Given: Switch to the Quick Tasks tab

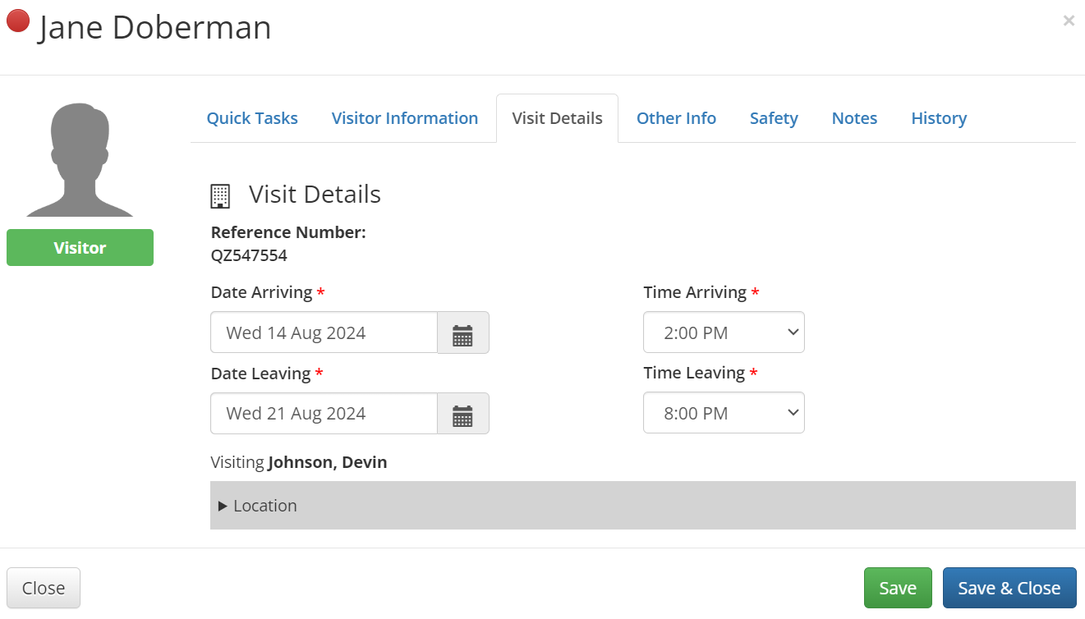Looking at the screenshot, I should coord(252,118).
